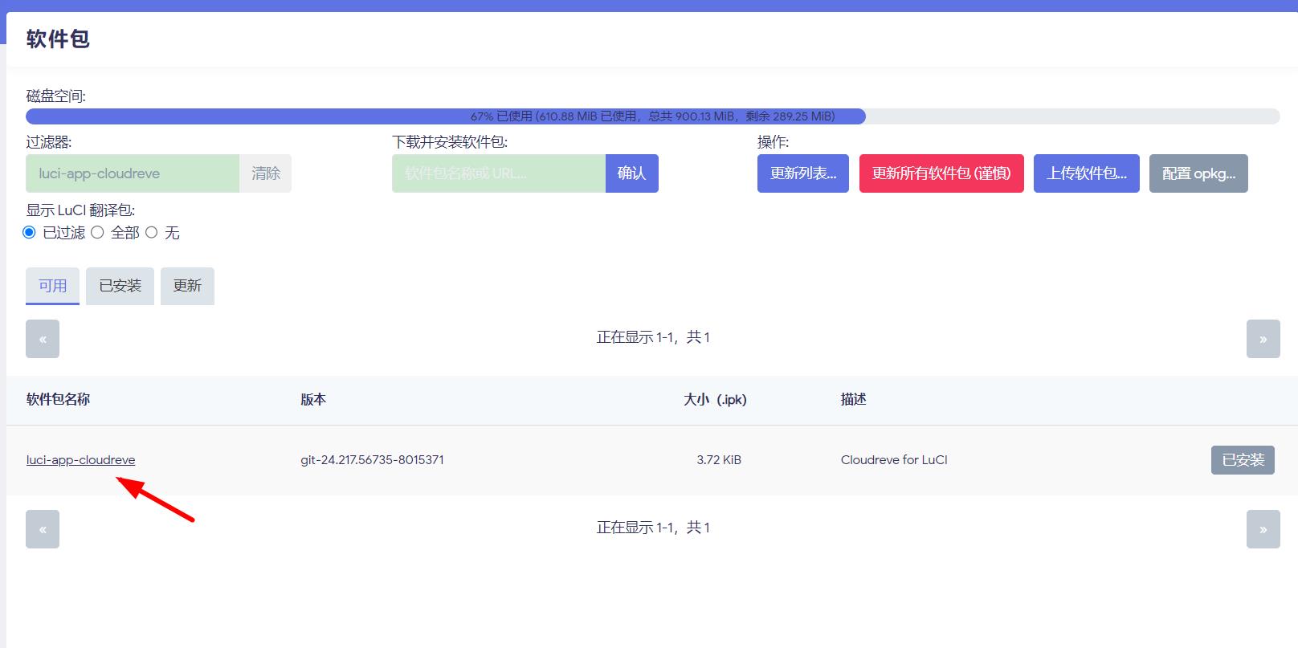Viewport: 1298px width, 648px height.
Task: Click the 软件包名称 column header
Action: (x=58, y=399)
